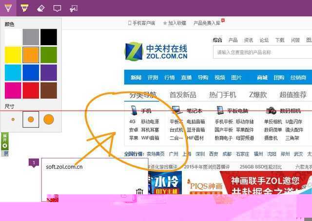Pick the black color swatch
The width and height of the screenshot is (312, 221).
coord(49,37)
